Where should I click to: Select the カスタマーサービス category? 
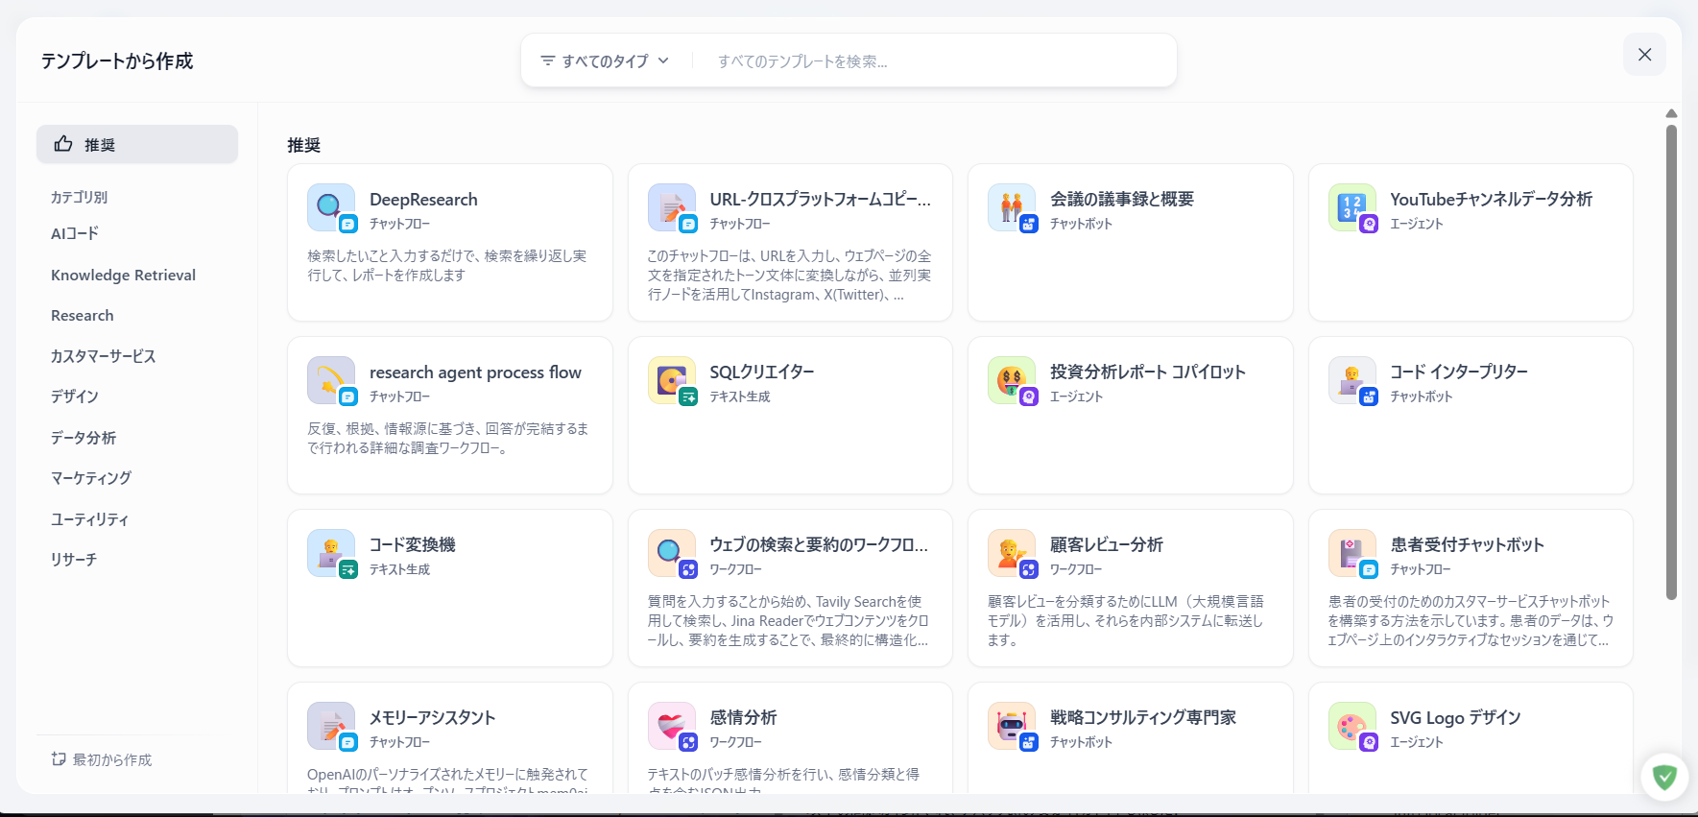[x=103, y=356]
